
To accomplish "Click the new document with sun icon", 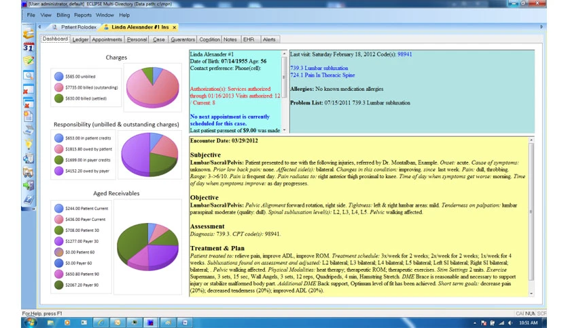I will [29, 117].
